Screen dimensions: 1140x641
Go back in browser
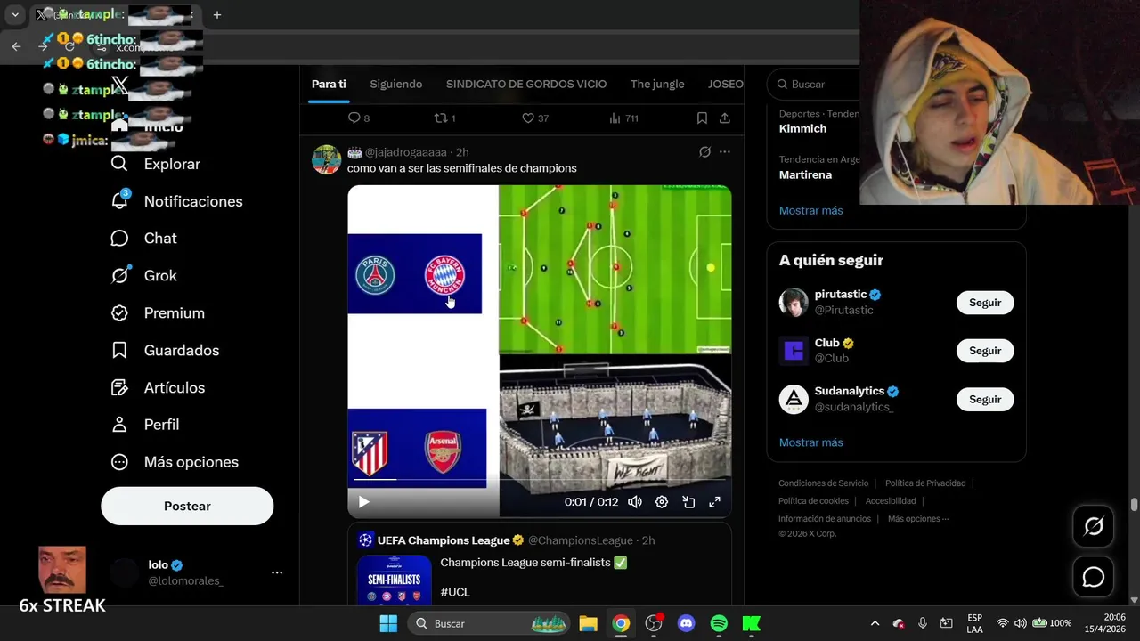coord(16,46)
